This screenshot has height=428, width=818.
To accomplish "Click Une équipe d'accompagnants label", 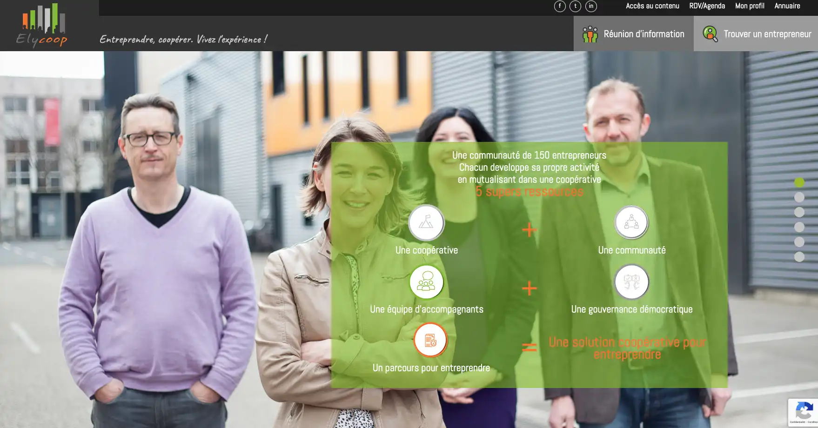I will [x=427, y=309].
